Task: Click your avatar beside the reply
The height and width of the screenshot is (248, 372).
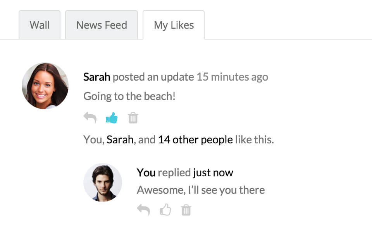Action: tap(103, 182)
